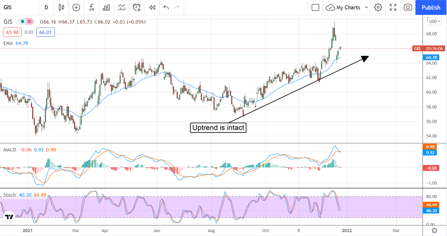Enter fullscreen mode

(393, 7)
